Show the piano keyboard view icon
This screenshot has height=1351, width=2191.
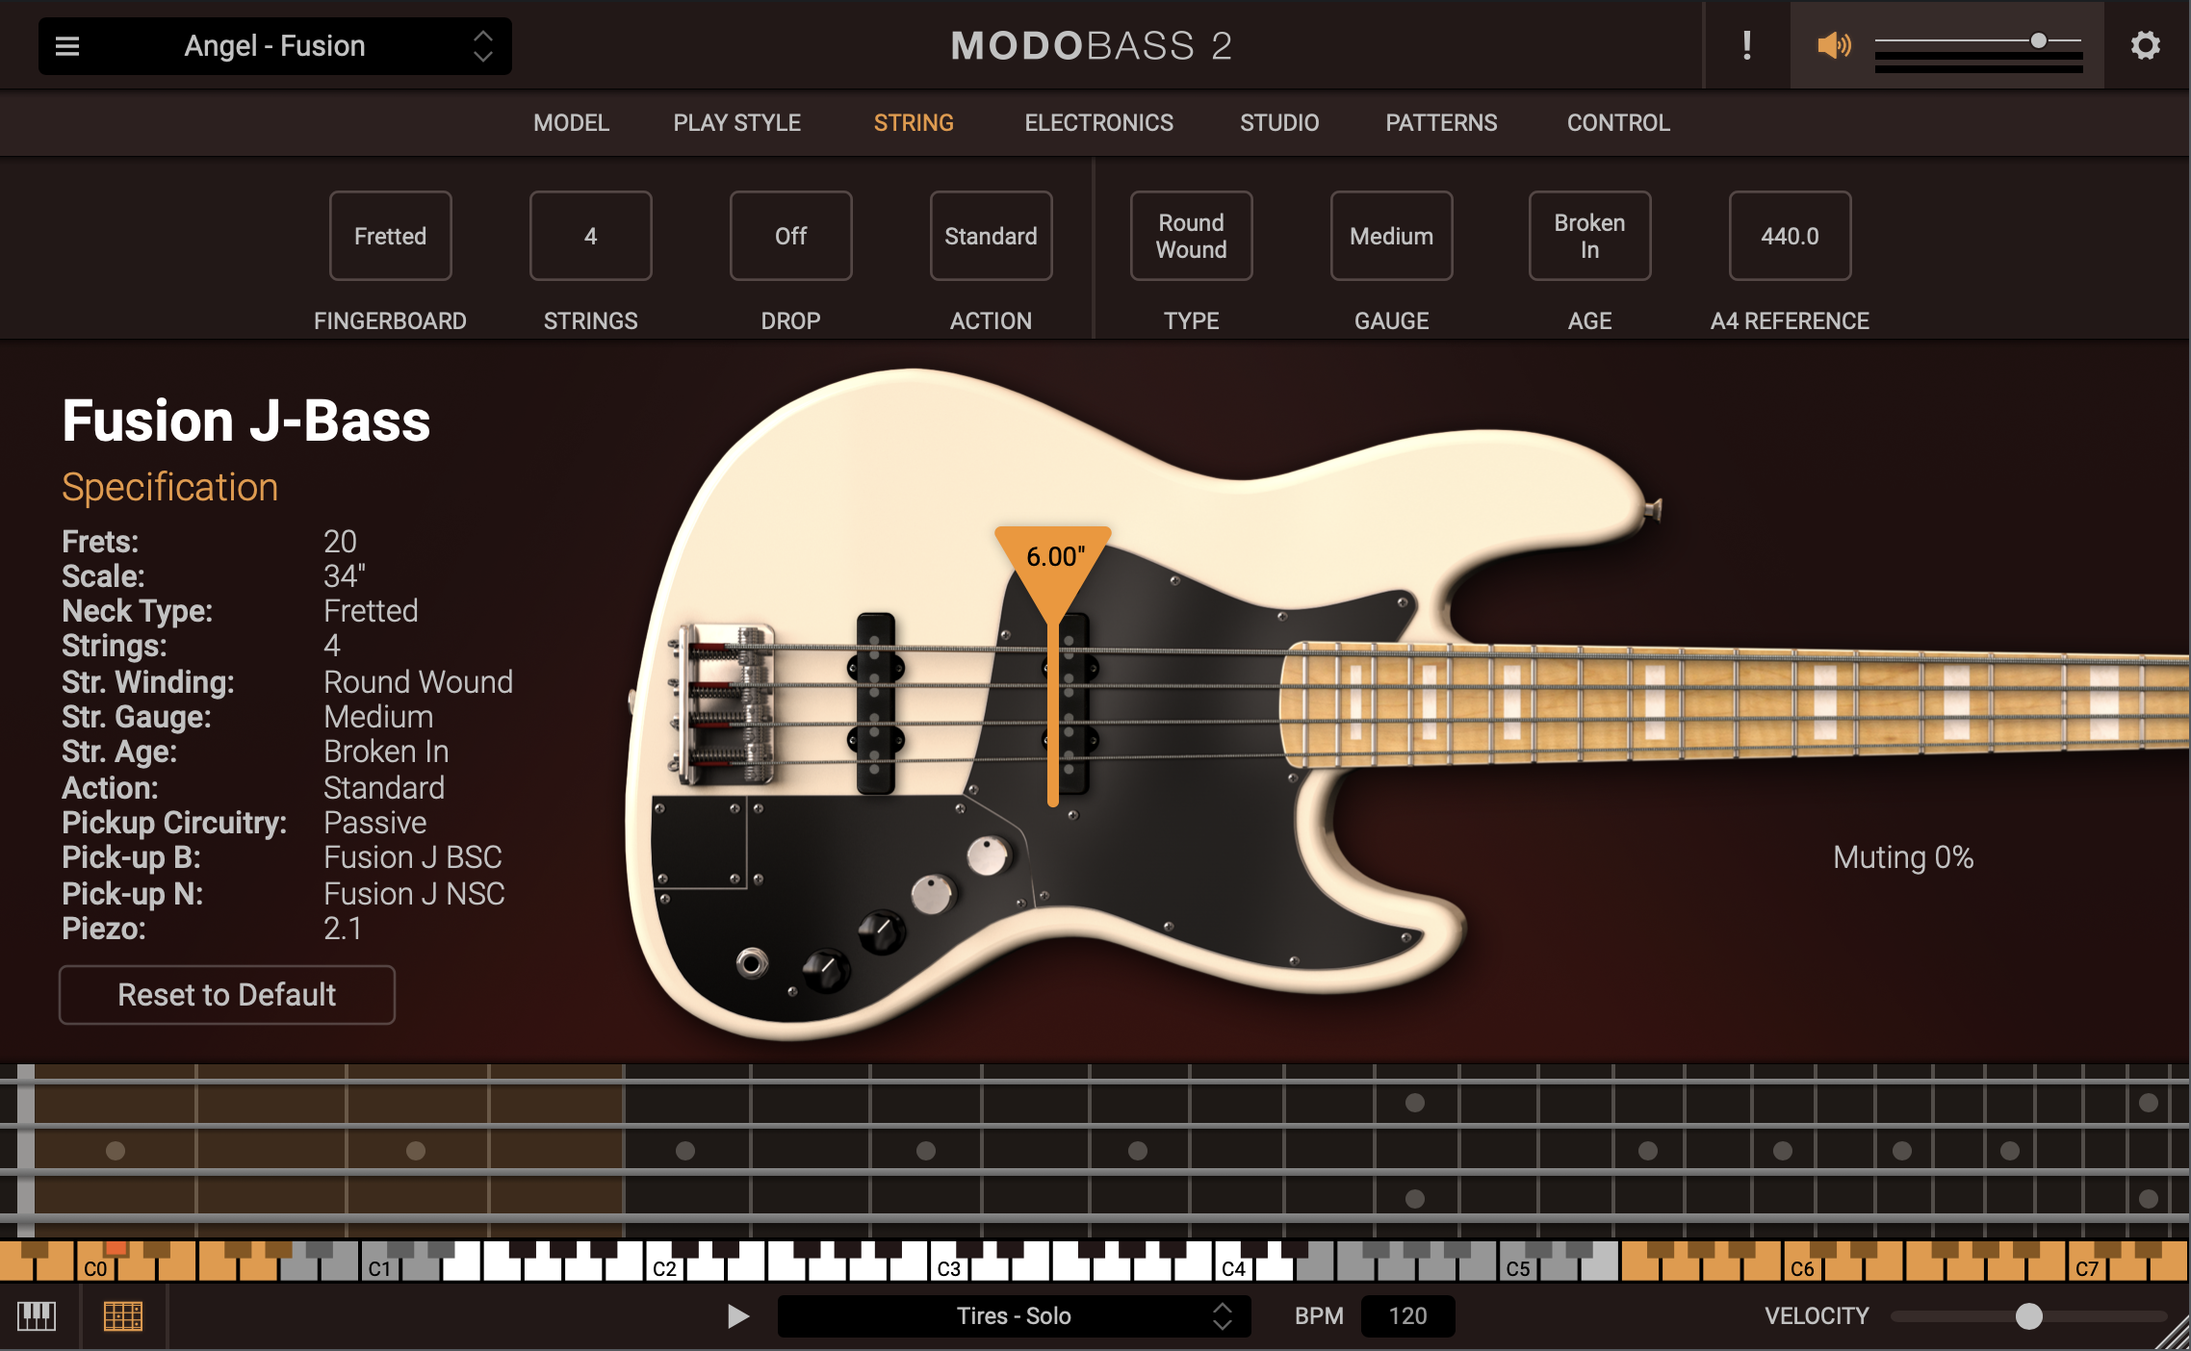[37, 1315]
